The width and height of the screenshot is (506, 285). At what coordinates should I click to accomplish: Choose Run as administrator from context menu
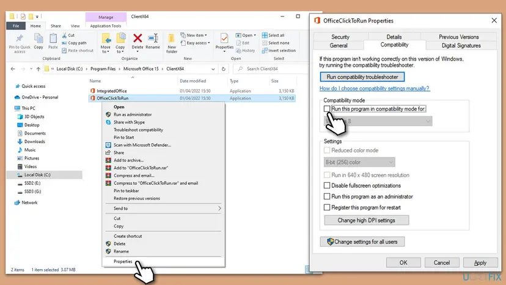coord(133,114)
